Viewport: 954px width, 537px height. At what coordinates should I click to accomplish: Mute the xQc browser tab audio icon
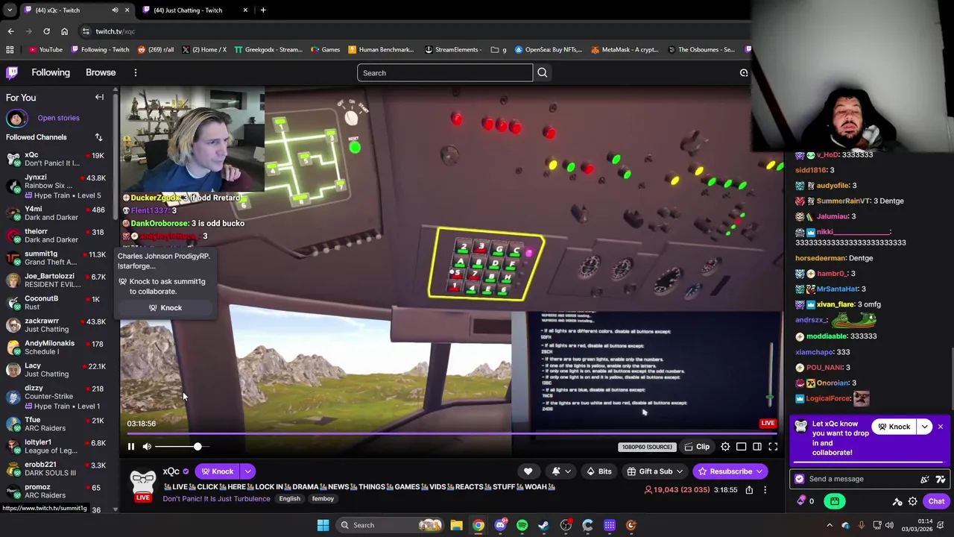115,10
